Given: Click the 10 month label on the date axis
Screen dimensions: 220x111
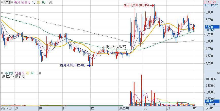Looking at the screenshot, I should [x=40, y=108].
